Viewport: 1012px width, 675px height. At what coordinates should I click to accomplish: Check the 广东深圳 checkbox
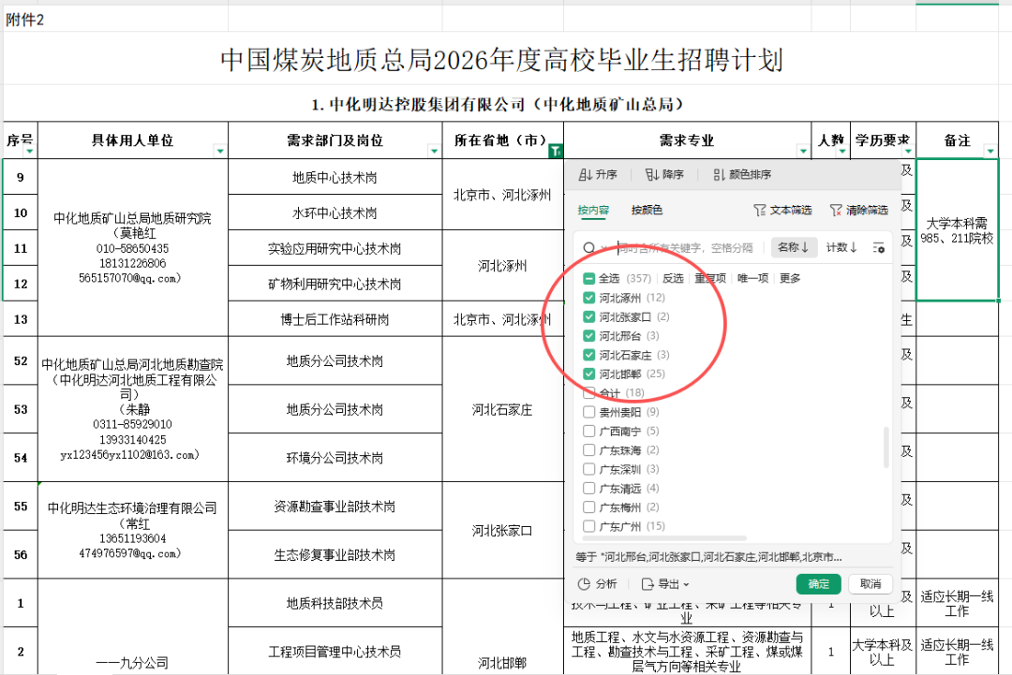(x=589, y=469)
